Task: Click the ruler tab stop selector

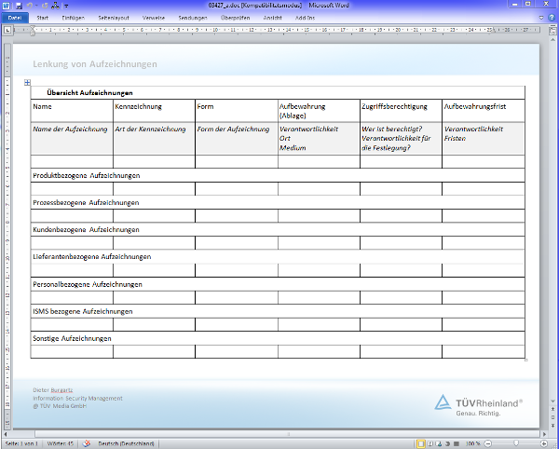Action: (7, 29)
